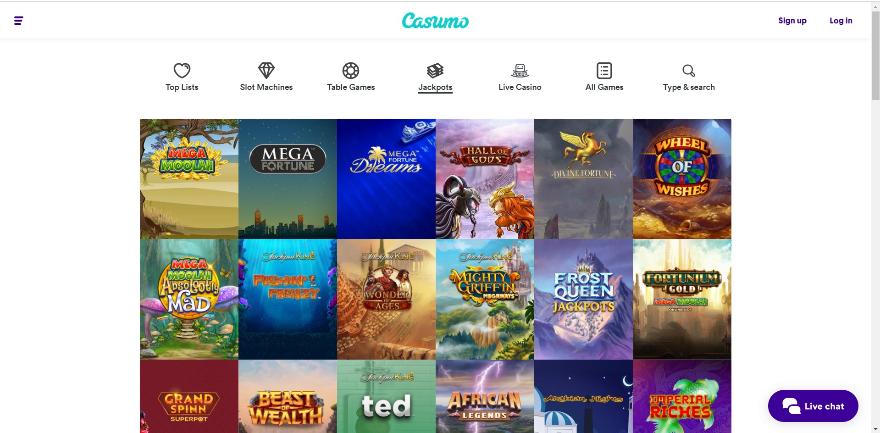Screen dimensions: 880x433
Task: Open Table Games chip icon
Action: click(x=351, y=71)
